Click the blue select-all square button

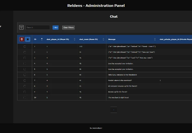pos(28,39)
